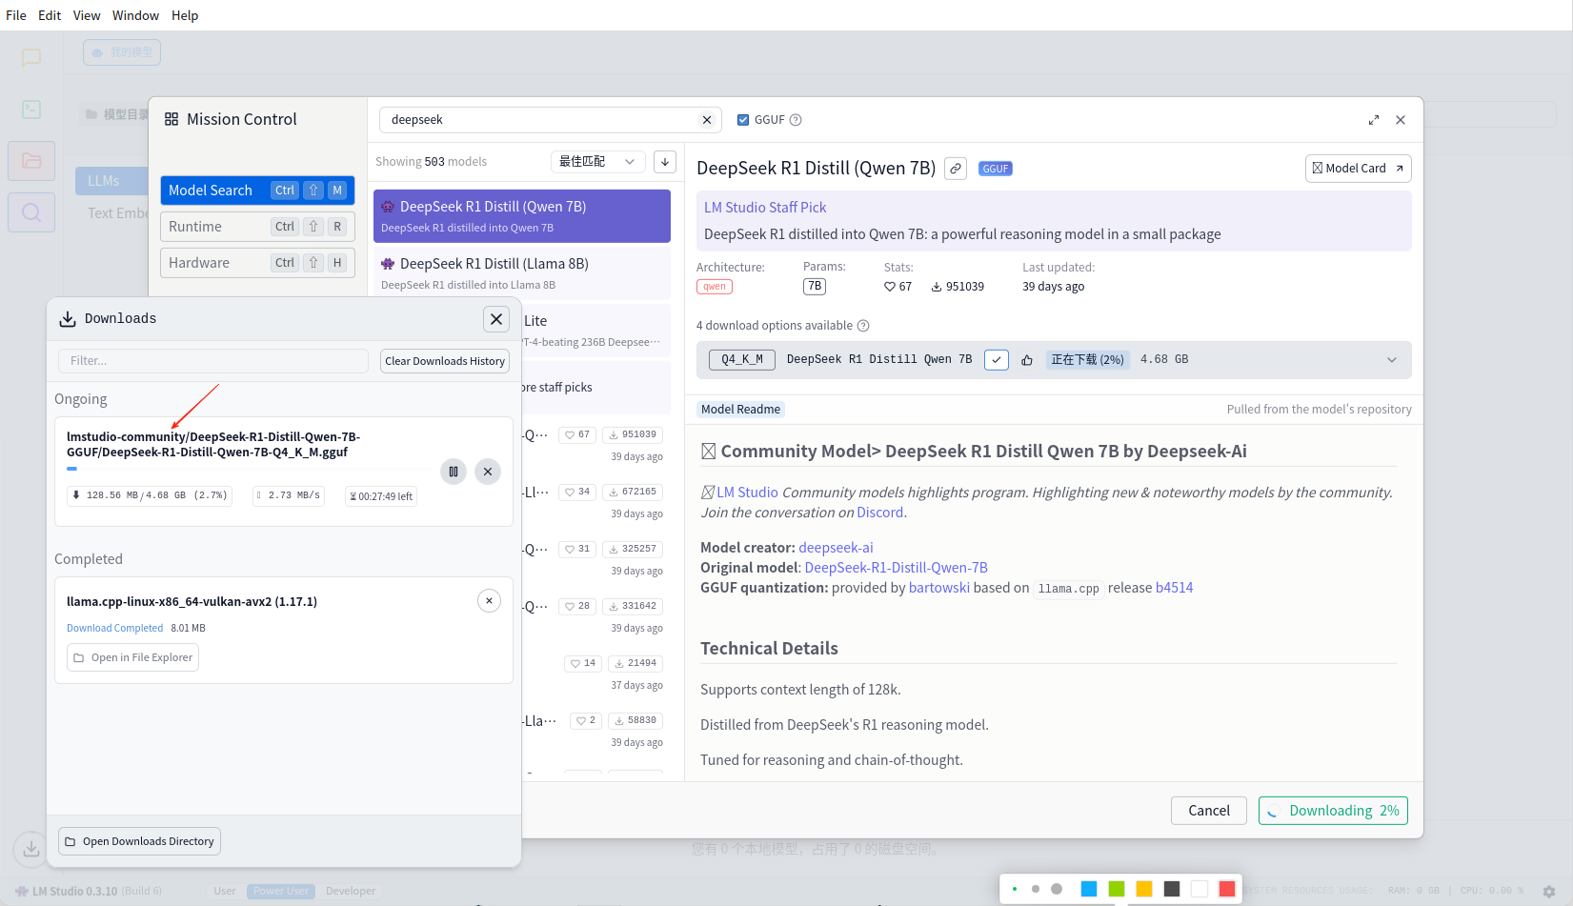Image resolution: width=1573 pixels, height=906 pixels.
Task: Show GGUF help info icon
Action: coord(796,120)
